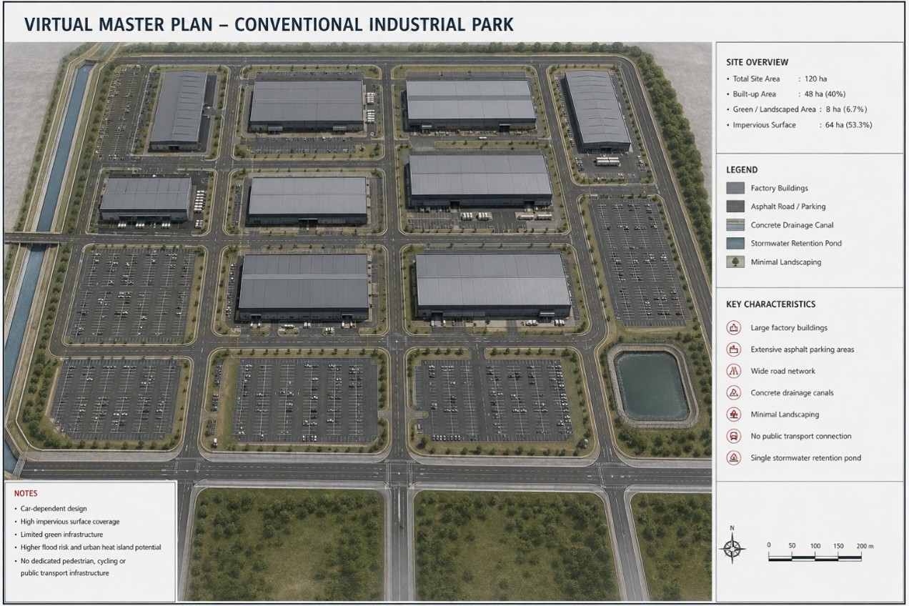909x606 pixels.
Task: Click the '150' scale bar label
Action: pyautogui.click(x=838, y=546)
